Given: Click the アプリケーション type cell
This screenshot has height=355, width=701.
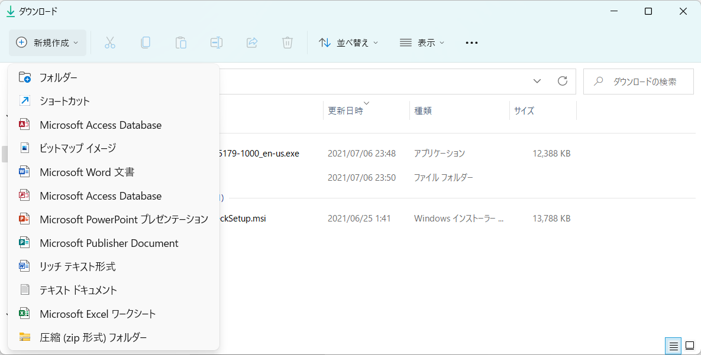Looking at the screenshot, I should 440,154.
